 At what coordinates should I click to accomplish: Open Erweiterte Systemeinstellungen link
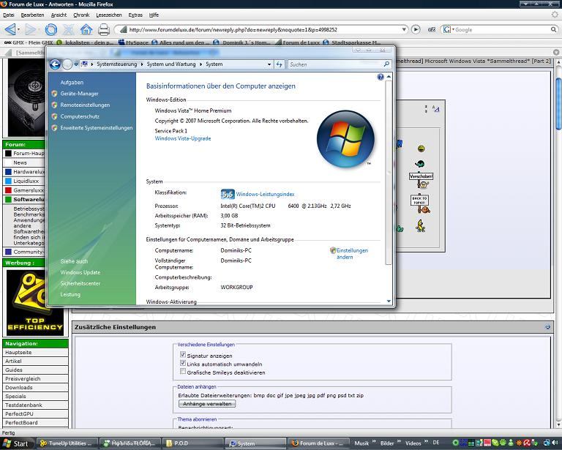coord(97,128)
